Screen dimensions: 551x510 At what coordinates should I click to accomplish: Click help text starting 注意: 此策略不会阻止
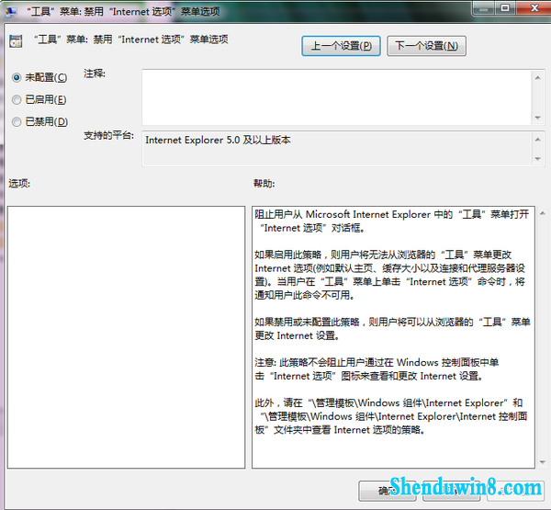click(x=377, y=369)
